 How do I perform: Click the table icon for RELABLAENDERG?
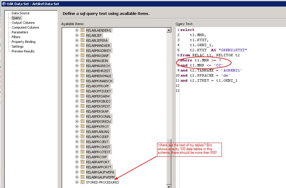[x=82, y=30]
